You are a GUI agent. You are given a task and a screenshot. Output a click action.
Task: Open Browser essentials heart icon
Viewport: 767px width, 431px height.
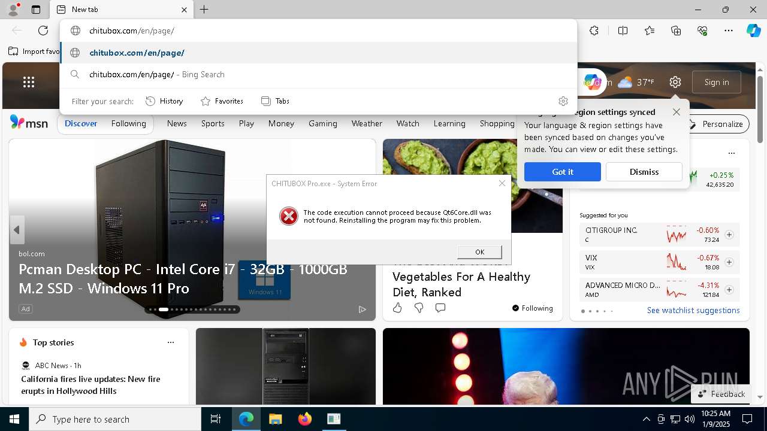702,31
